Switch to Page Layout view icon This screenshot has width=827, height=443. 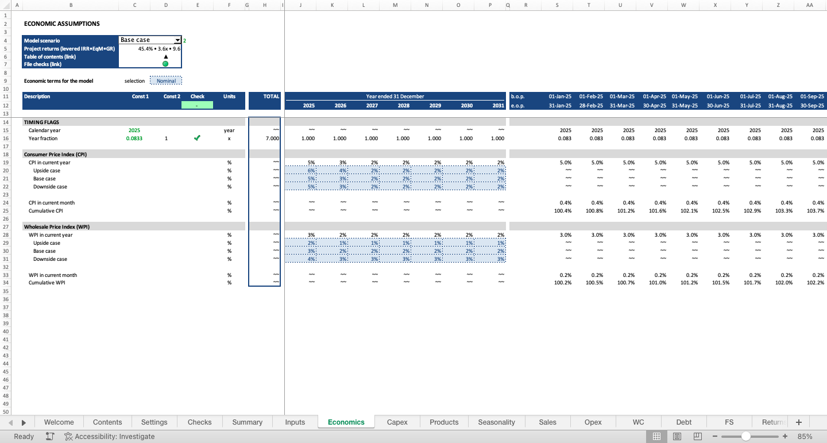tap(677, 436)
